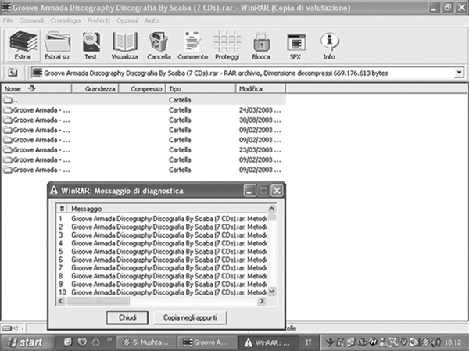Select diagnostic message number 10
The width and height of the screenshot is (469, 351).
(162, 292)
